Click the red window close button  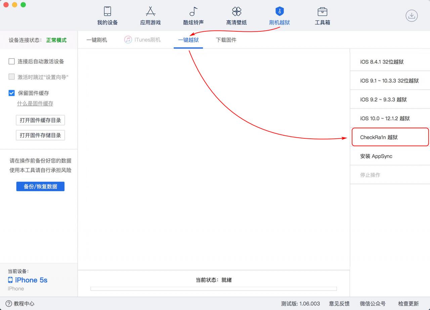[6, 5]
